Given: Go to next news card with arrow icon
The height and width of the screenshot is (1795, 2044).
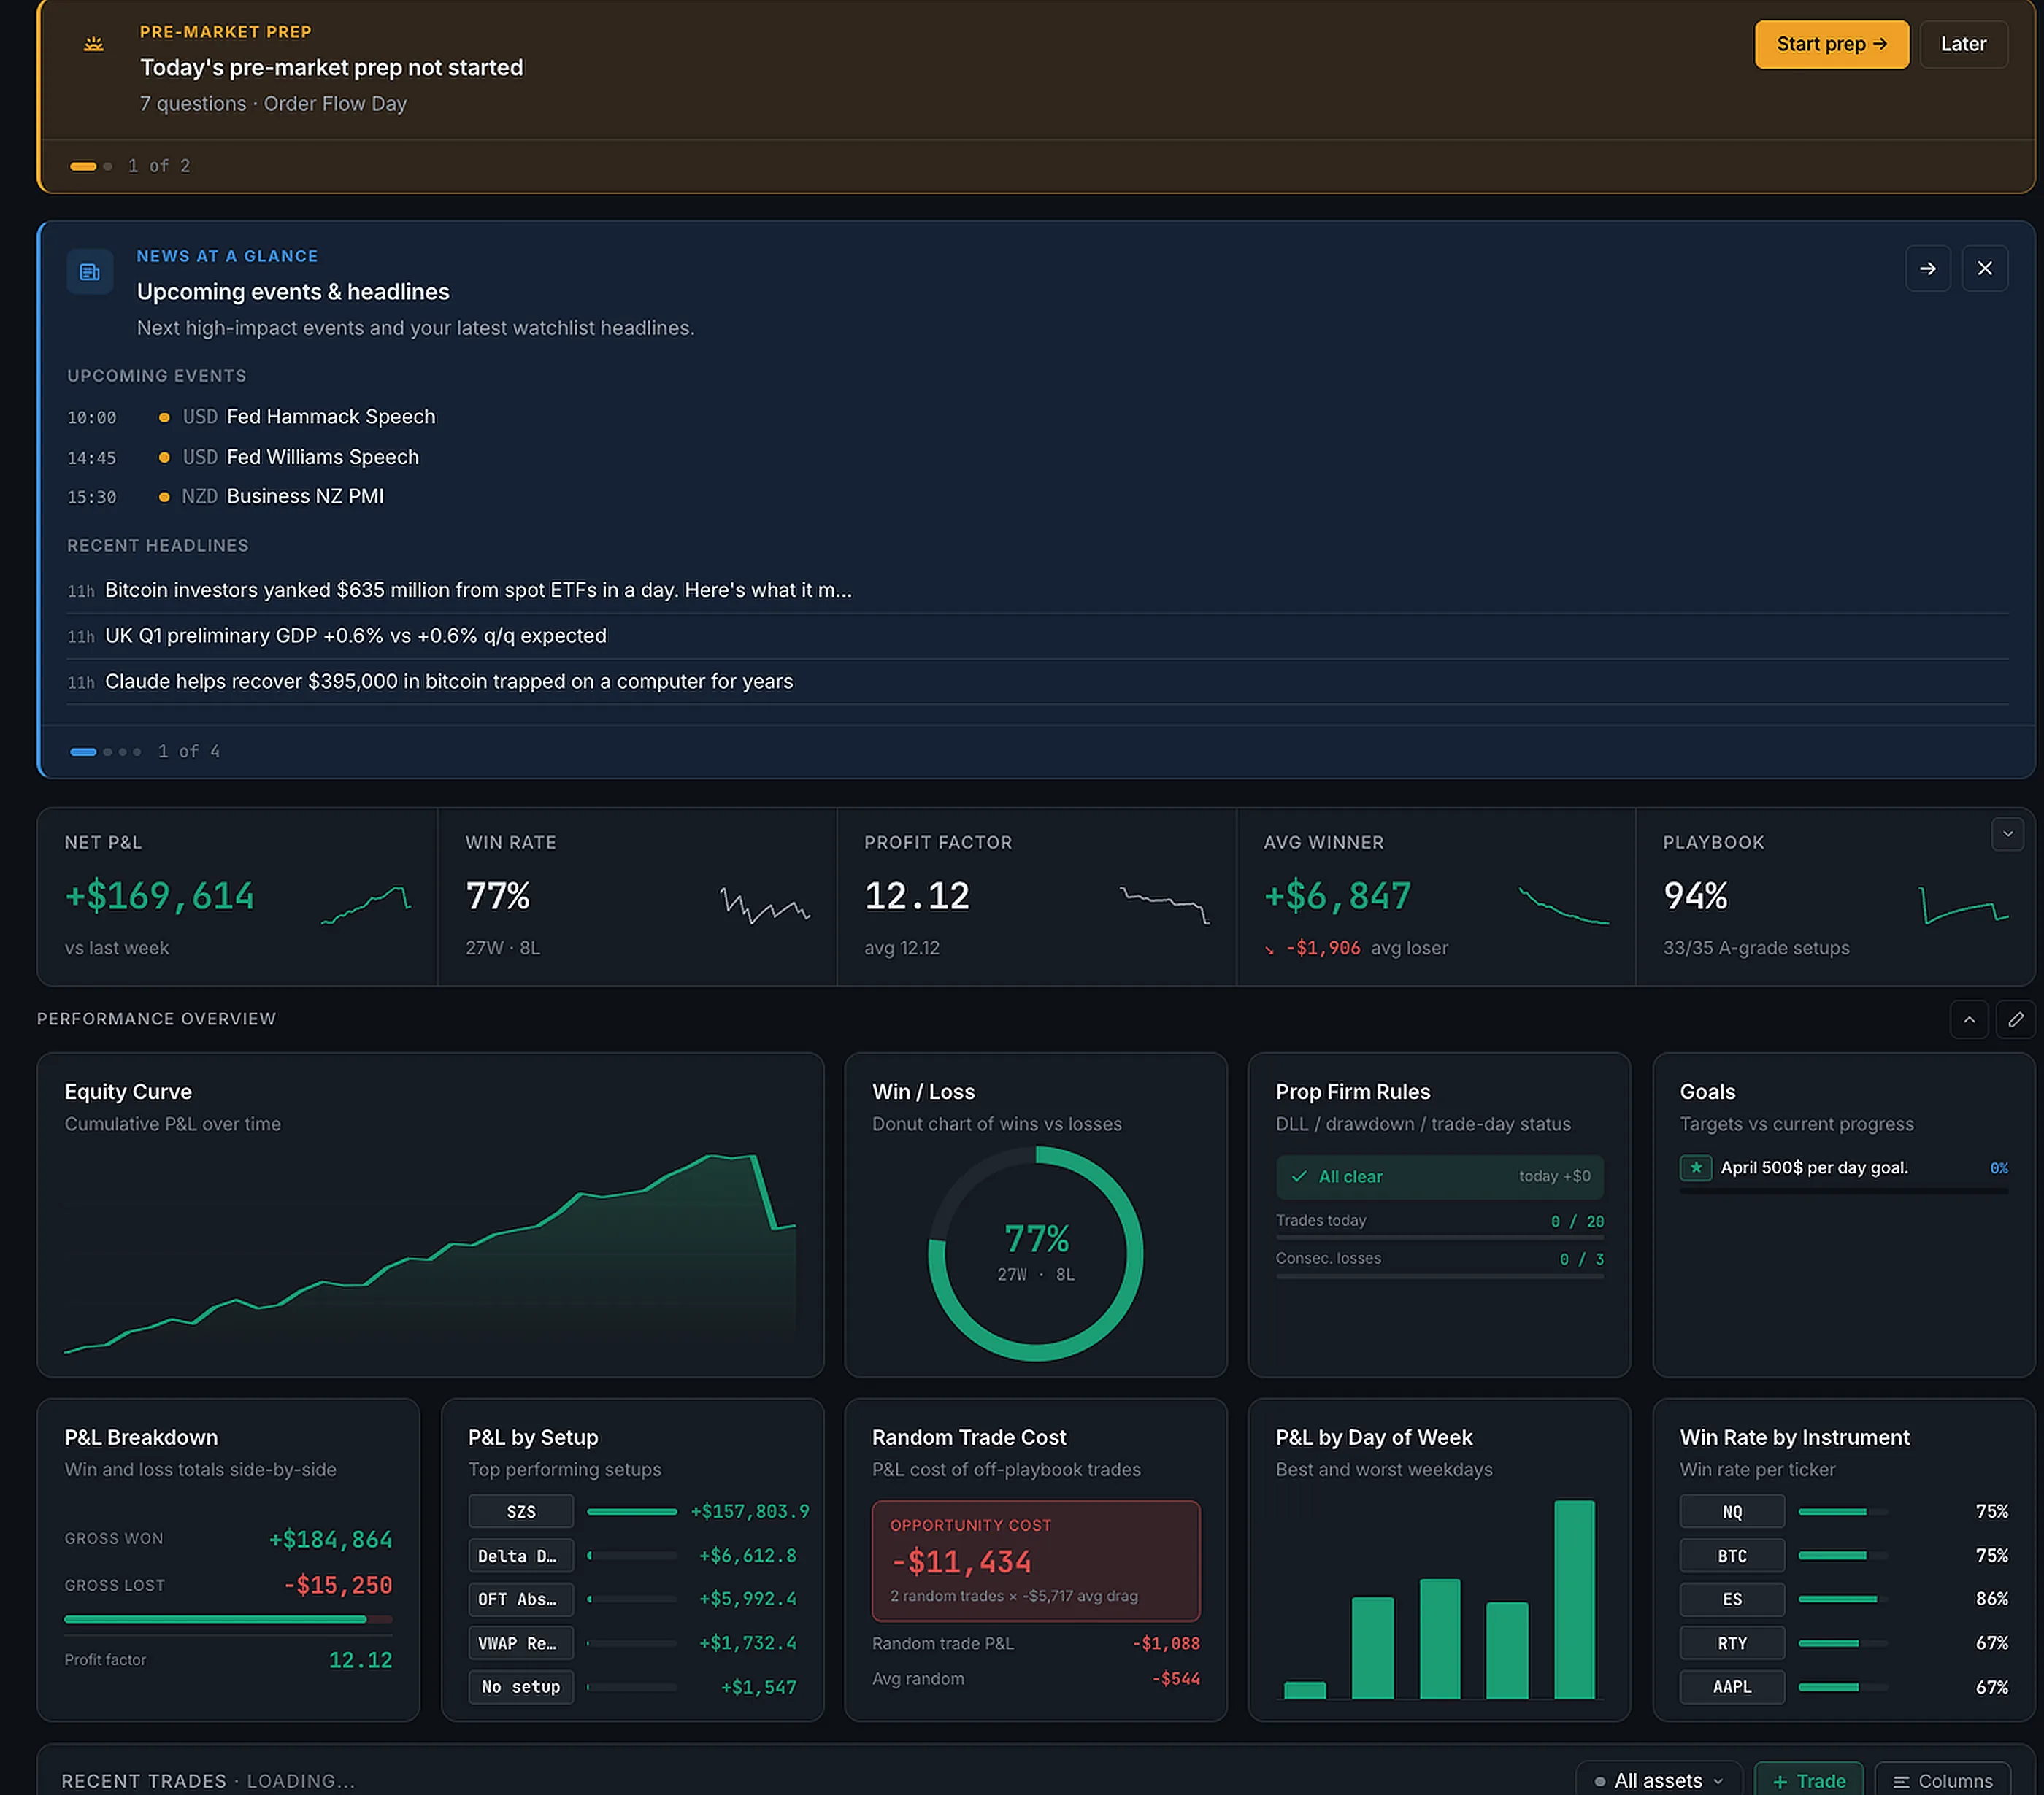Looking at the screenshot, I should click(x=1927, y=269).
